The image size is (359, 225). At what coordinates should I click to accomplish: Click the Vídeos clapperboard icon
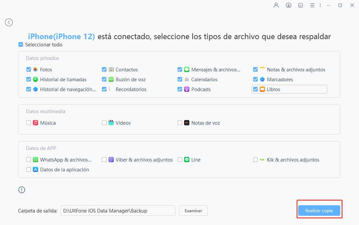(x=111, y=123)
